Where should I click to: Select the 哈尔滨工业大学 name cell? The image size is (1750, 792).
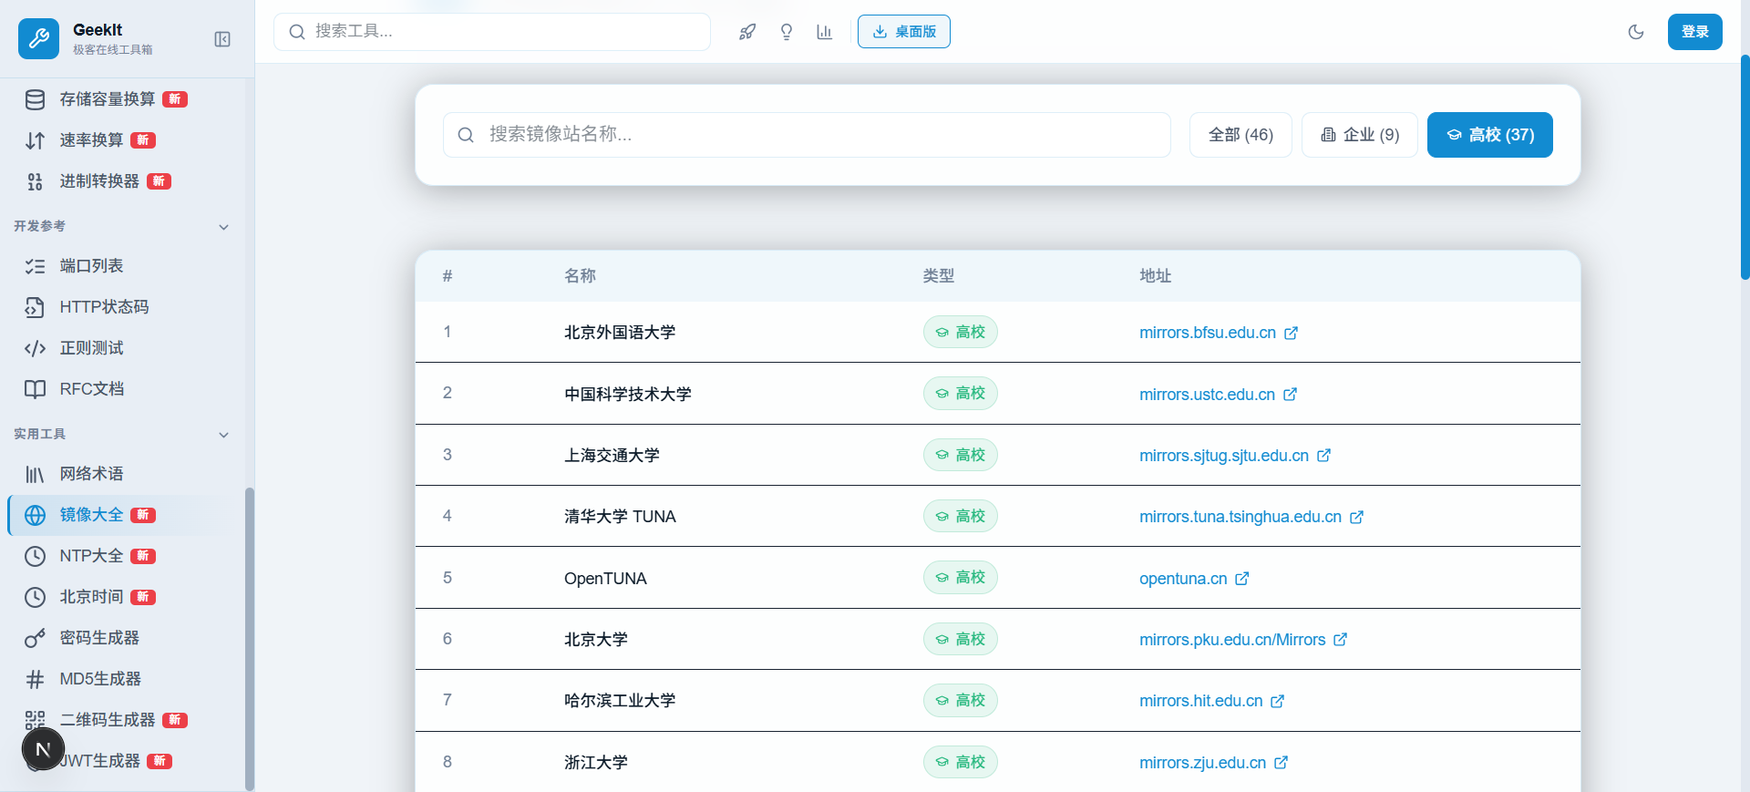(x=620, y=701)
